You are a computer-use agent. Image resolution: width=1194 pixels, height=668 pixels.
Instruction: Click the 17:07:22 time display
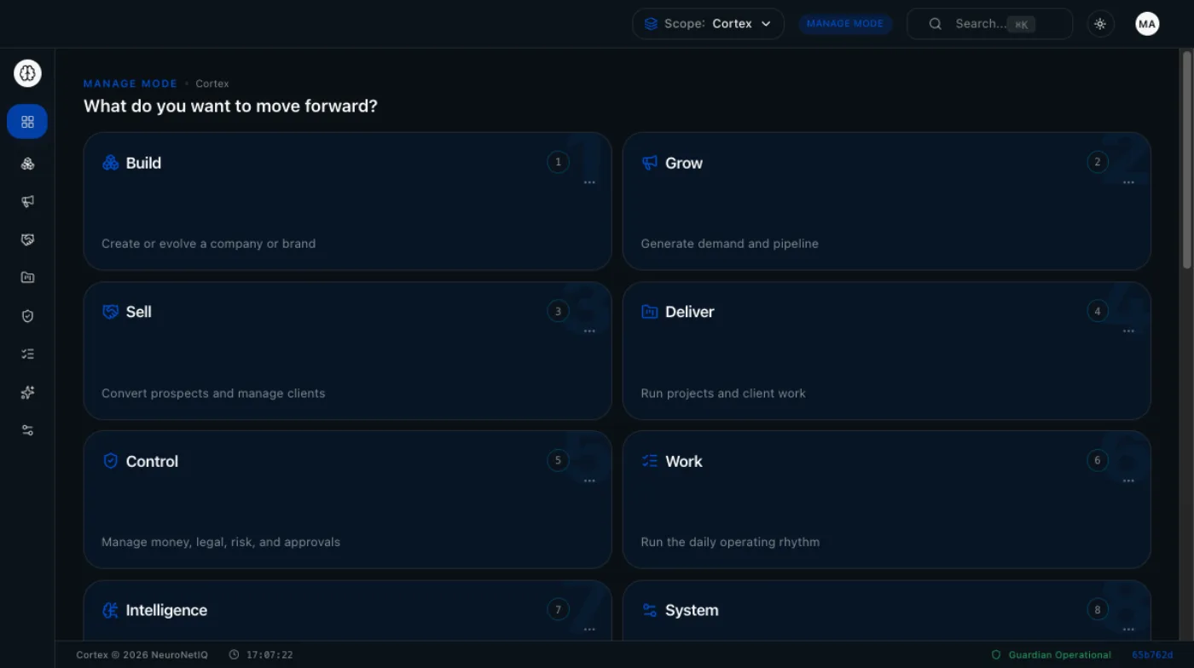pyautogui.click(x=270, y=655)
